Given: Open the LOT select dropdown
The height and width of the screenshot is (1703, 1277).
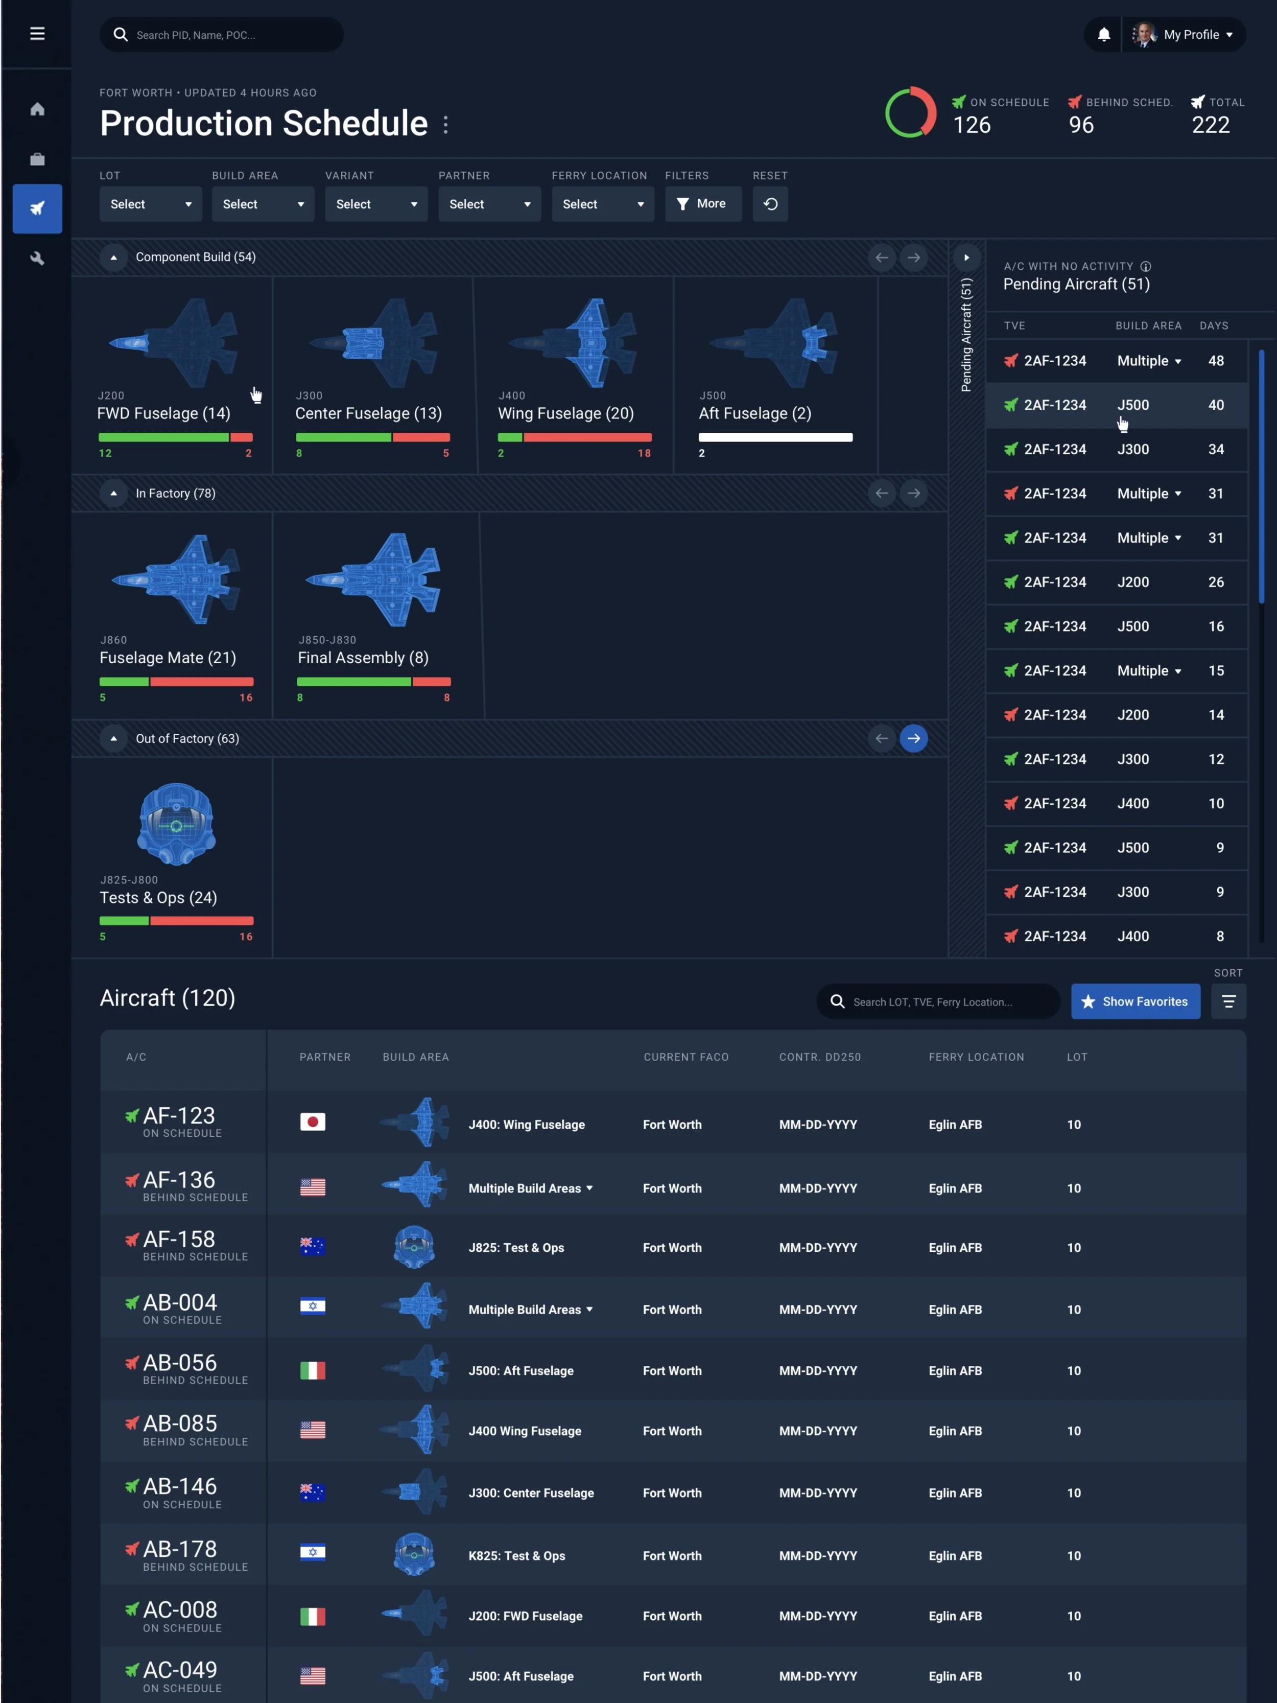Looking at the screenshot, I should point(150,204).
